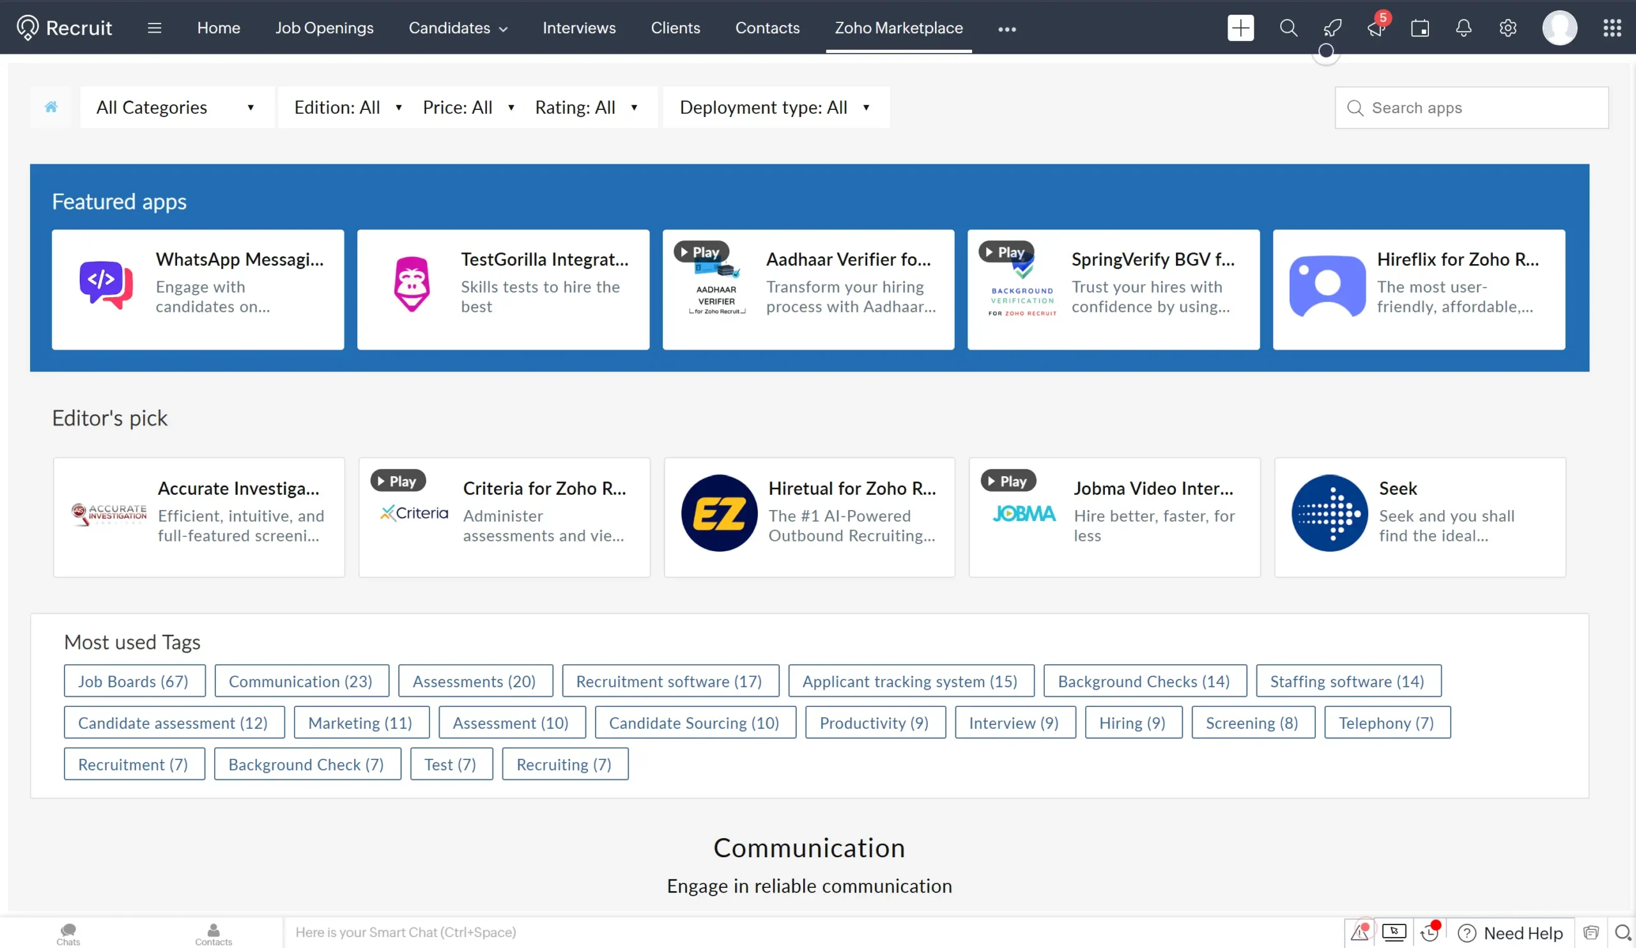Click the quick-create plus icon
This screenshot has height=948, width=1636.
[x=1240, y=28]
